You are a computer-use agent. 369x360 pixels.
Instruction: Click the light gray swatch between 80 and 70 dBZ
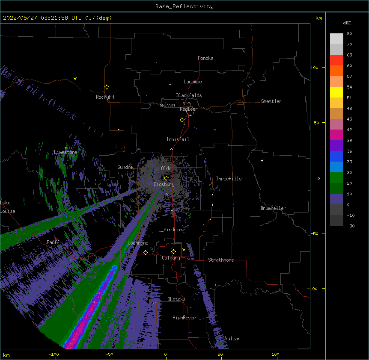pos(336,39)
